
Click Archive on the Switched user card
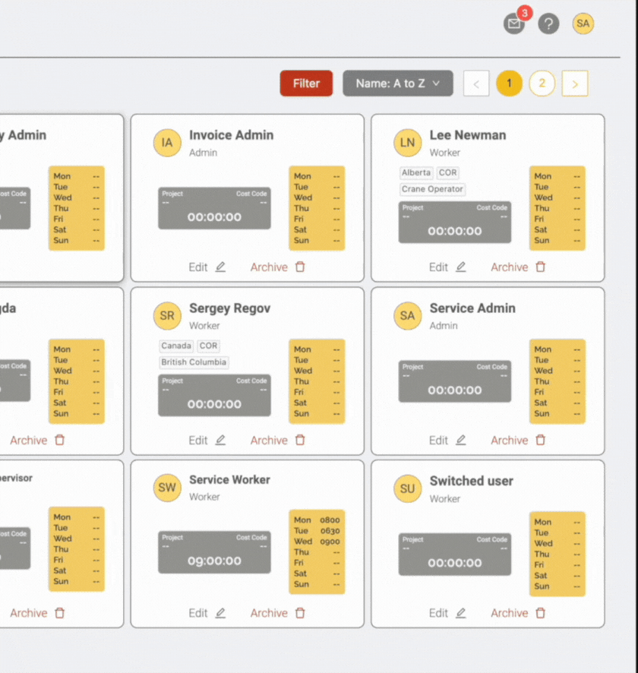(510, 613)
